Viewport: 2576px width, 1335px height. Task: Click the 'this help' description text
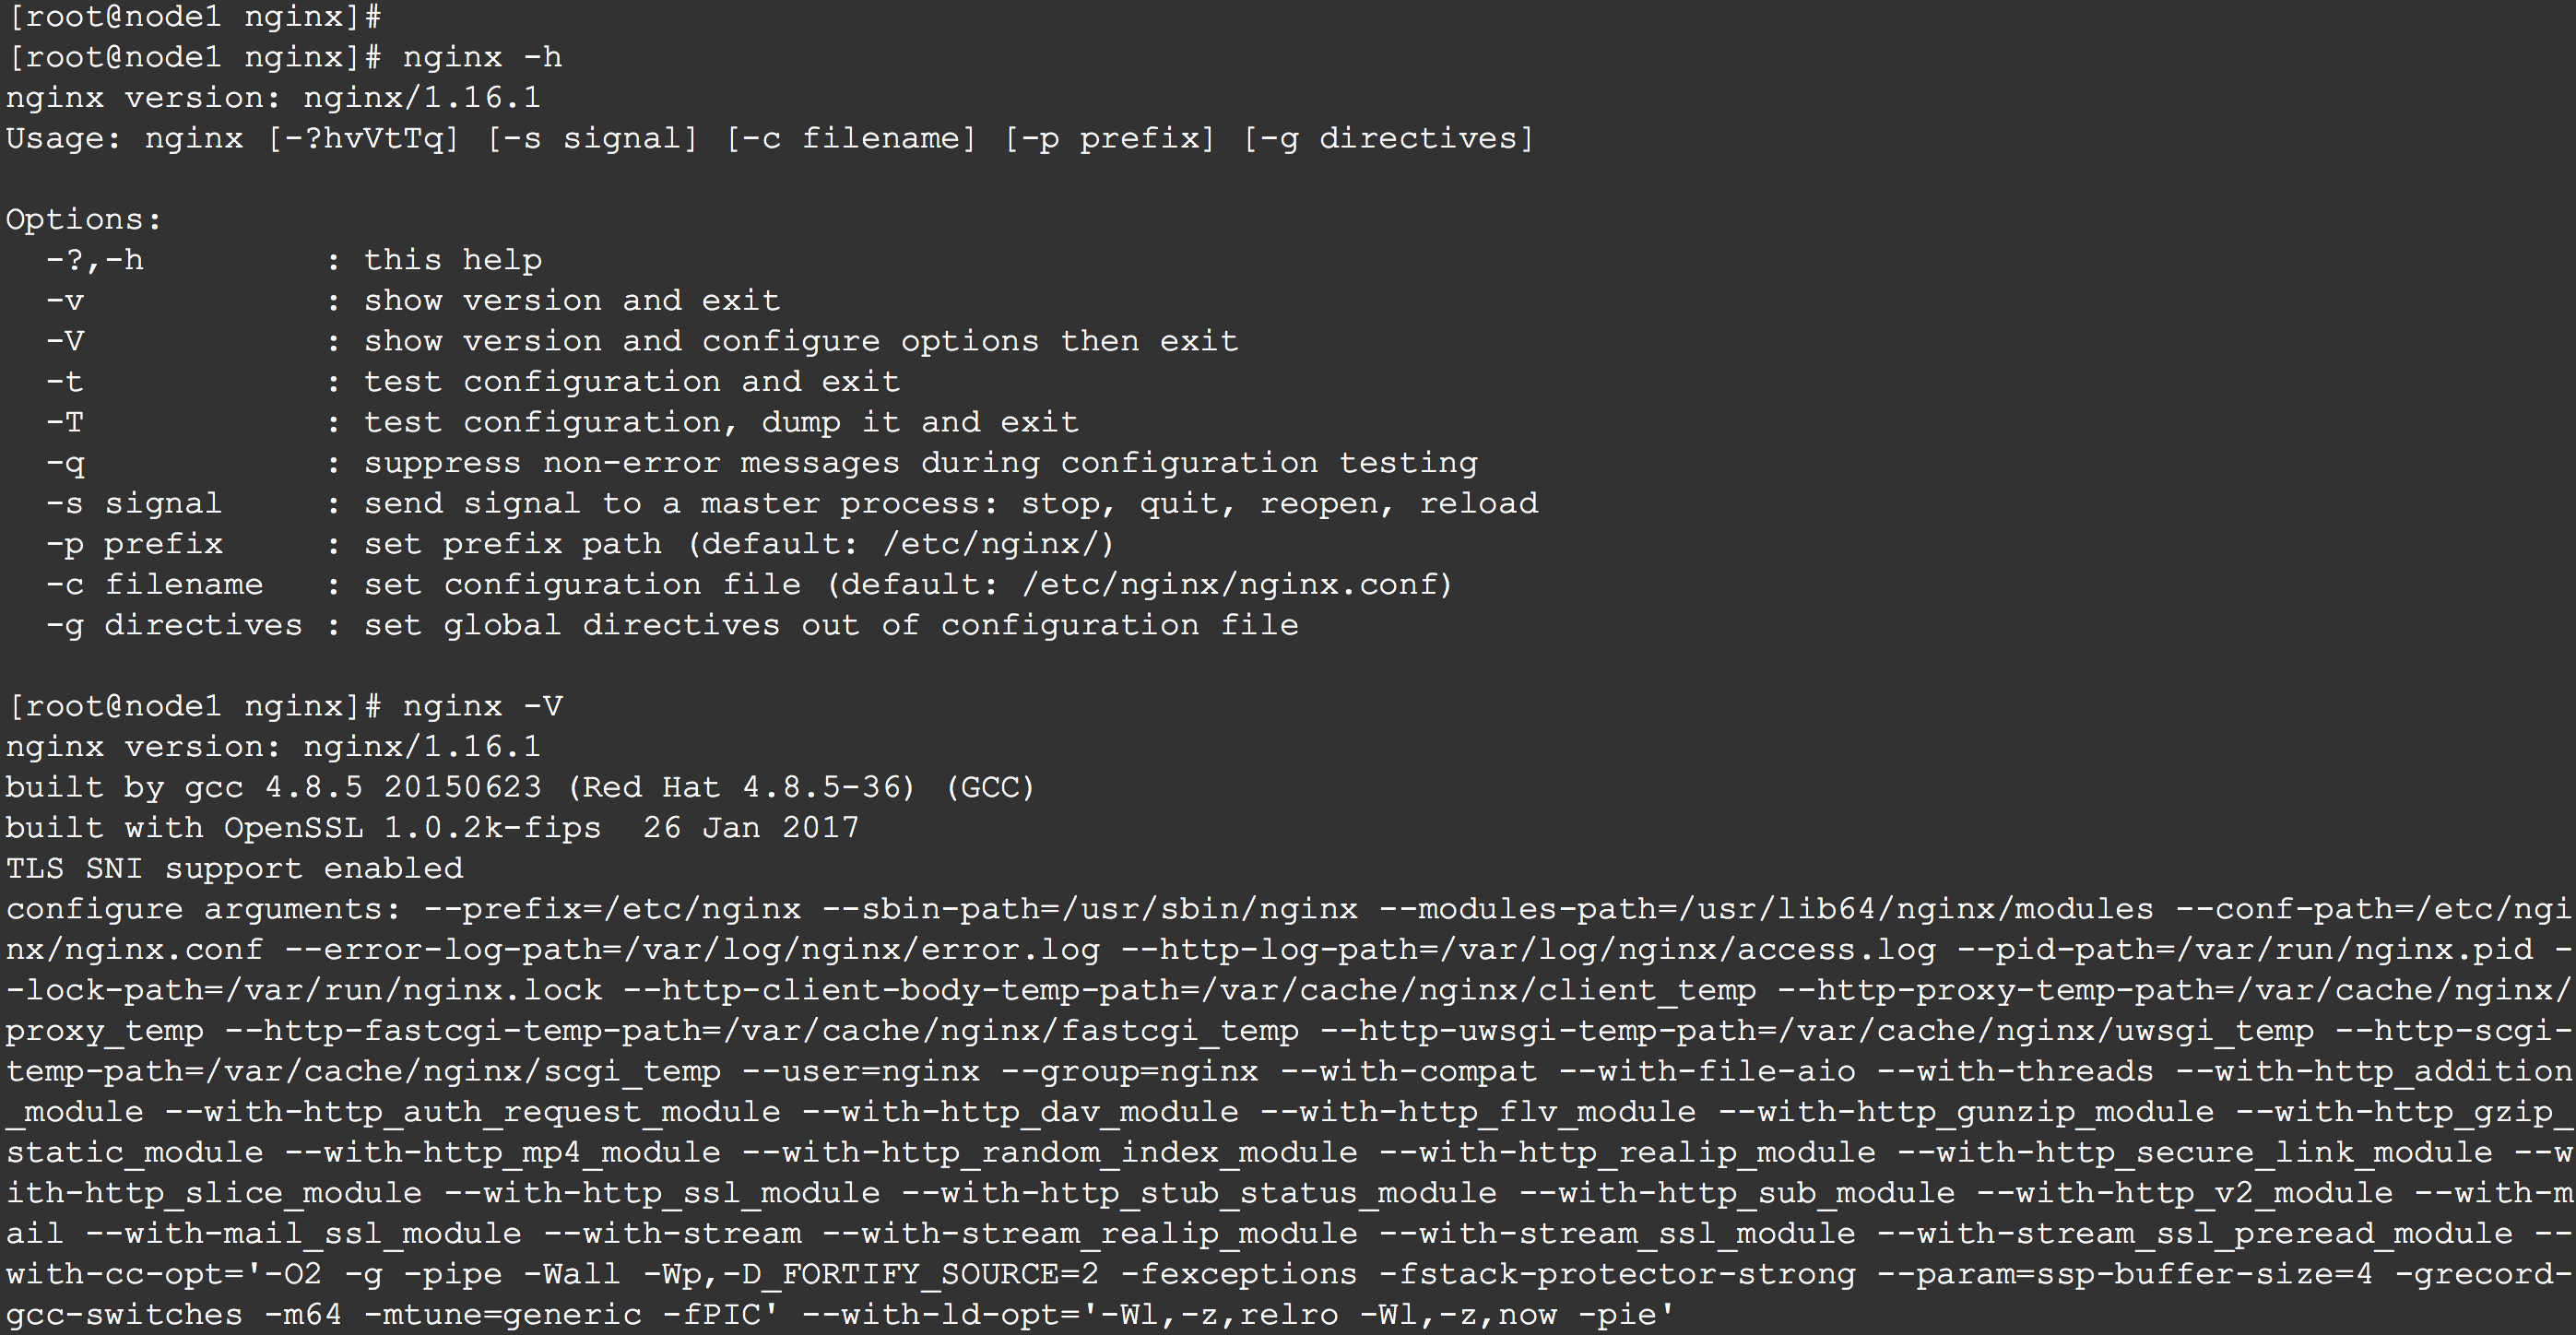[452, 260]
